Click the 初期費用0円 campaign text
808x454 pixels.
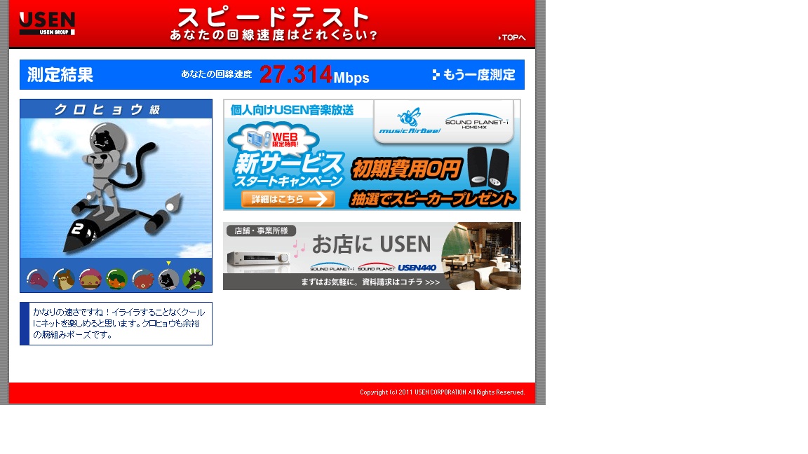405,170
